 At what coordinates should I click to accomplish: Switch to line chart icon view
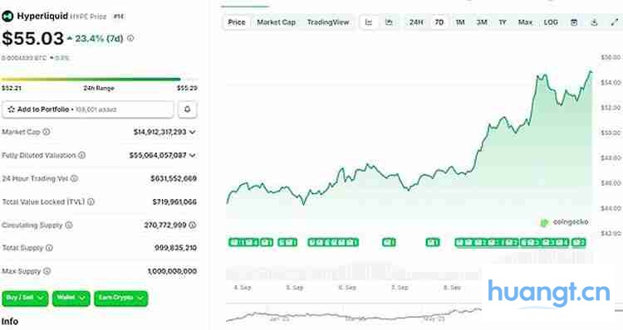pos(369,22)
